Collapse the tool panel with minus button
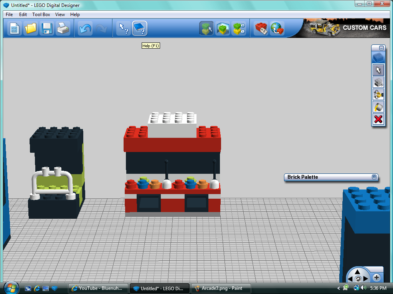Image resolution: width=393 pixels, height=294 pixels. pyautogui.click(x=381, y=48)
